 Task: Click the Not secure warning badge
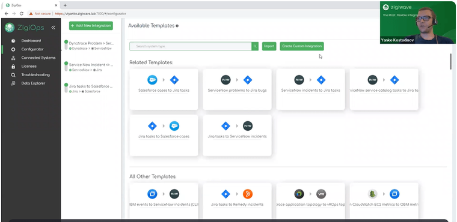40,14
